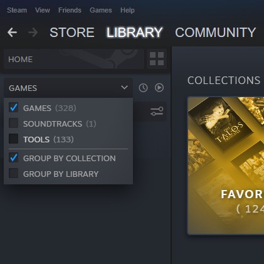Click the forward navigation arrow
The width and height of the screenshot is (264, 264).
click(x=33, y=33)
